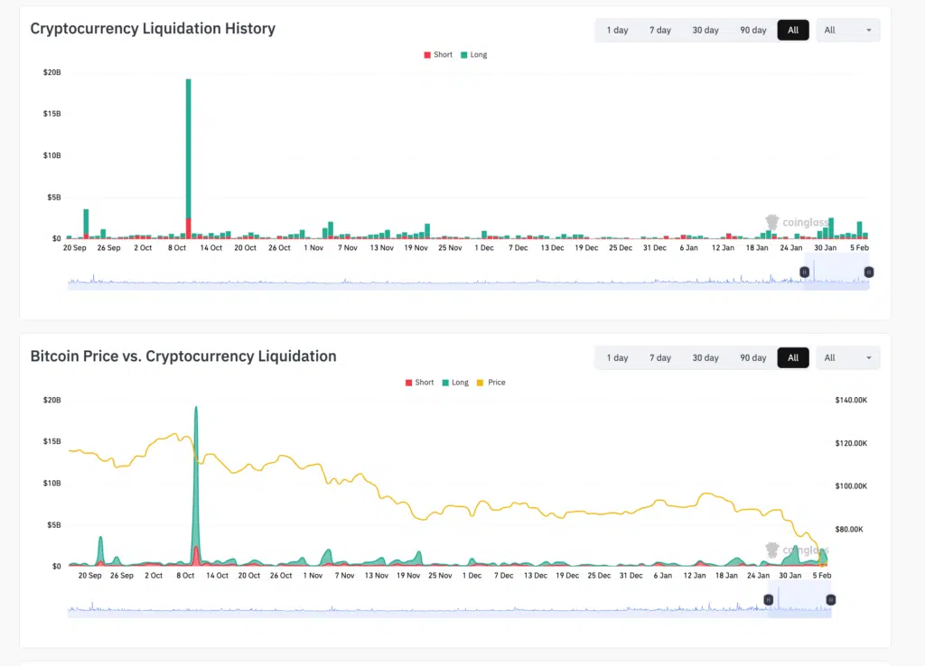
Task: Toggle the Long series in the Bitcoin Price chart legend
Action: coord(454,383)
